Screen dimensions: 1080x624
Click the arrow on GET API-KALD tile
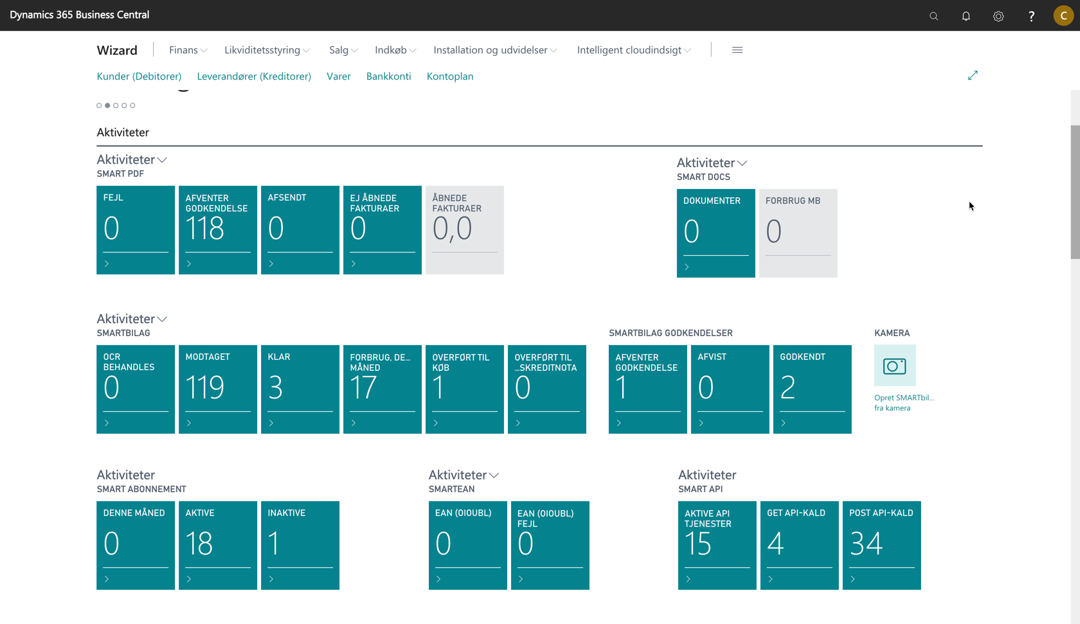point(770,579)
